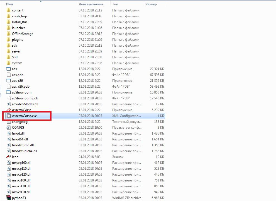Select the AssettoCorsa.exe XML config icon
This screenshot has width=276, height=201.
(x=8, y=116)
